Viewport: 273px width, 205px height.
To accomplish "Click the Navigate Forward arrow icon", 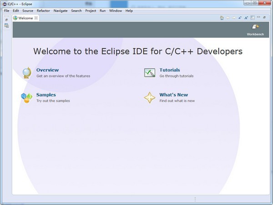I will tap(234, 18).
